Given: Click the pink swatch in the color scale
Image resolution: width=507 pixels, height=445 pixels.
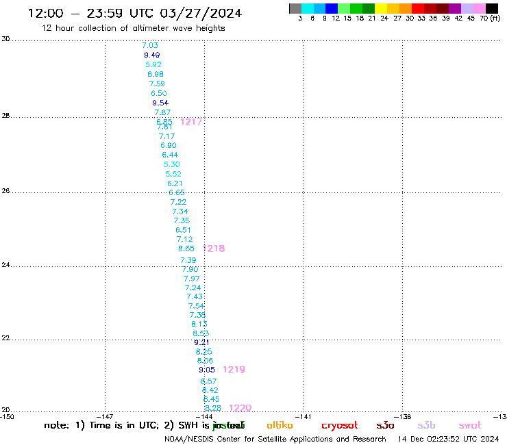Looking at the screenshot, I should (479, 8).
